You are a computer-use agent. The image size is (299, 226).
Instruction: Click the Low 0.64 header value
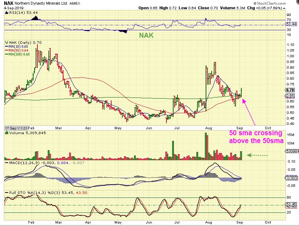(x=187, y=8)
